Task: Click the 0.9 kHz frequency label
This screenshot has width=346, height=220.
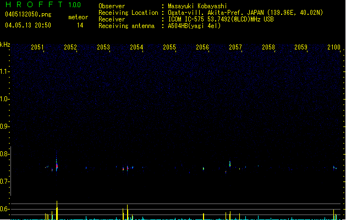Action: pos(4,127)
